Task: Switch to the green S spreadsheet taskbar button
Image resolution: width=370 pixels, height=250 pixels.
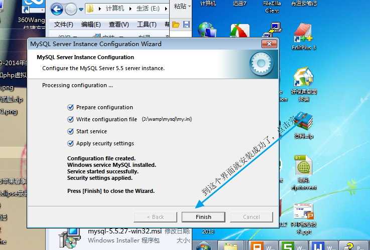Action: click(x=293, y=245)
